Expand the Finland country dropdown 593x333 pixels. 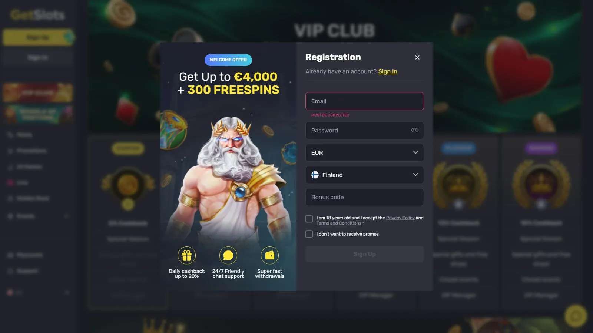coord(365,175)
